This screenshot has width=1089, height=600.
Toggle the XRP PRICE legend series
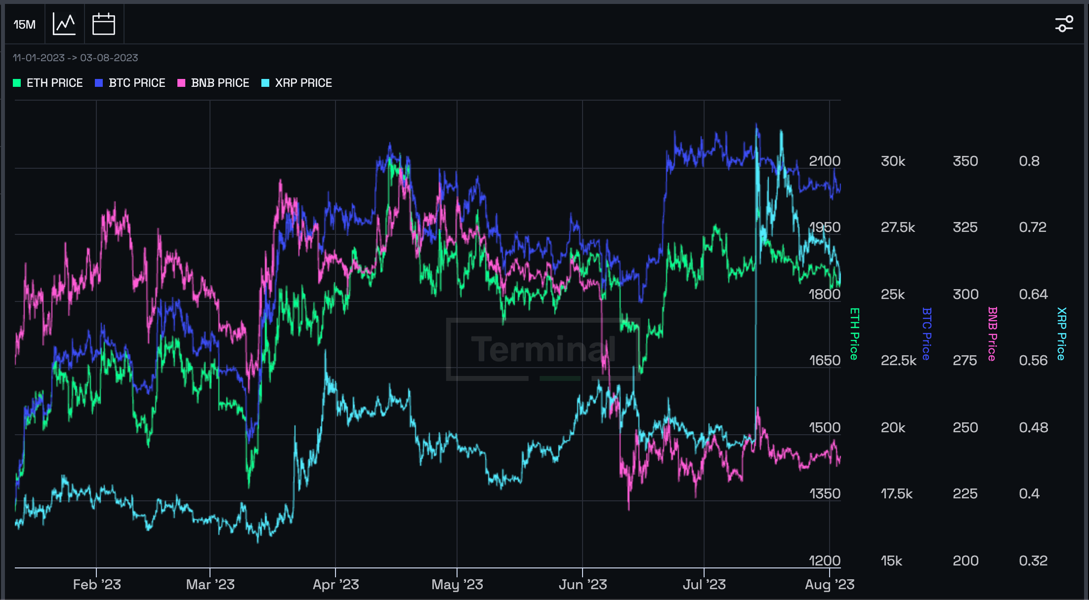[x=297, y=83]
